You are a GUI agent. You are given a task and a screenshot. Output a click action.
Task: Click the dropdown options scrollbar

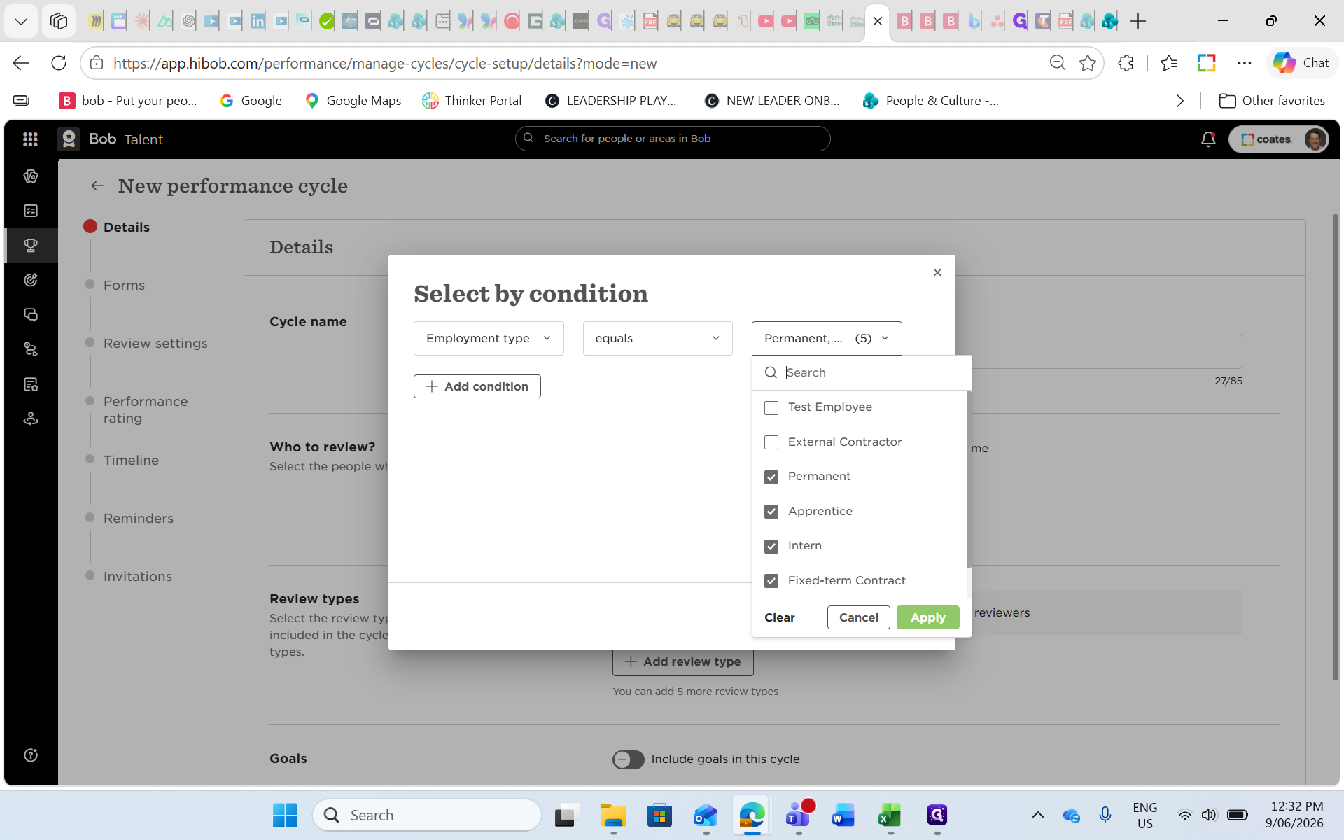(x=969, y=480)
